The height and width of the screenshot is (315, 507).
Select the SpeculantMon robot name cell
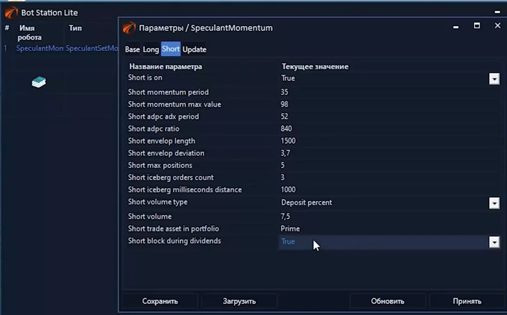pos(39,48)
